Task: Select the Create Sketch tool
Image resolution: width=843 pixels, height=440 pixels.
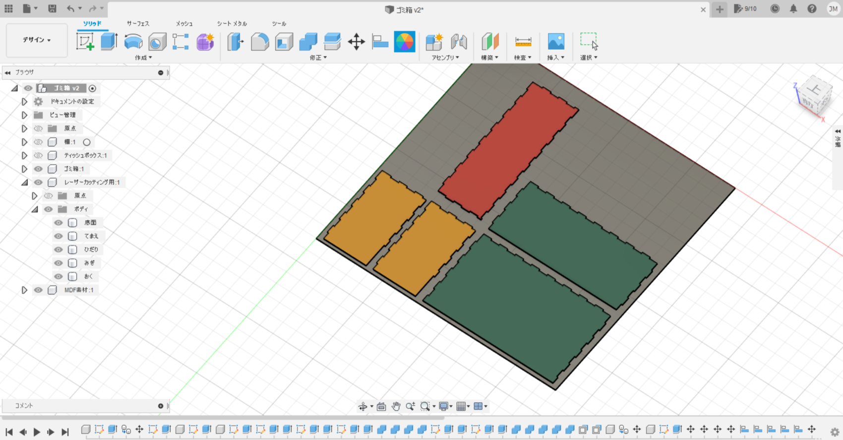Action: [85, 42]
